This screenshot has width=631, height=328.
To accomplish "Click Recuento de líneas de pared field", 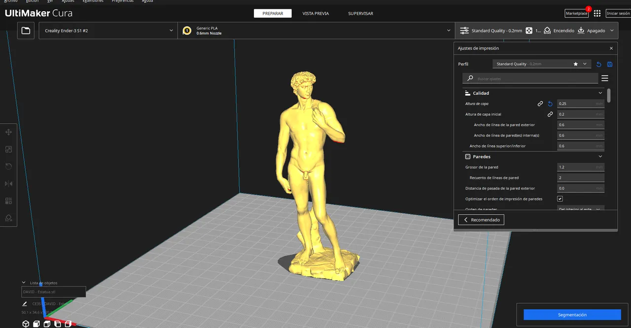I will click(581, 178).
